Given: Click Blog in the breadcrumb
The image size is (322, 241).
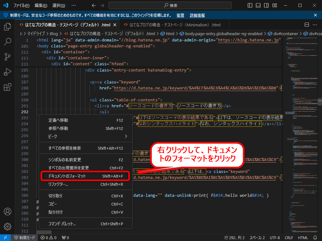Looking at the screenshot, I should click(53, 34).
